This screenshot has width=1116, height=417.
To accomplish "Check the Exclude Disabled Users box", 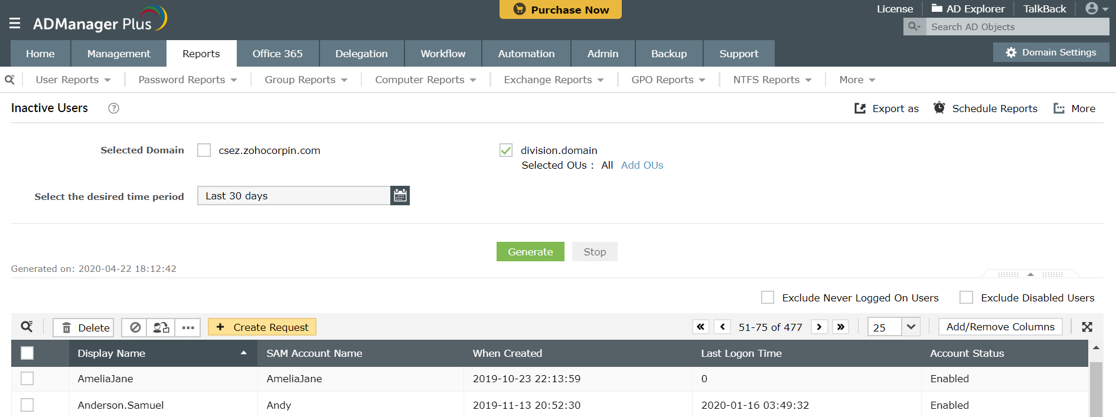I will pyautogui.click(x=966, y=297).
